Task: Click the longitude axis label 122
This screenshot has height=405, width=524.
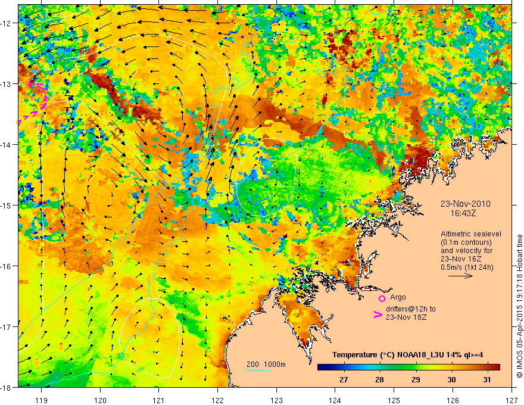Action: coord(217,400)
